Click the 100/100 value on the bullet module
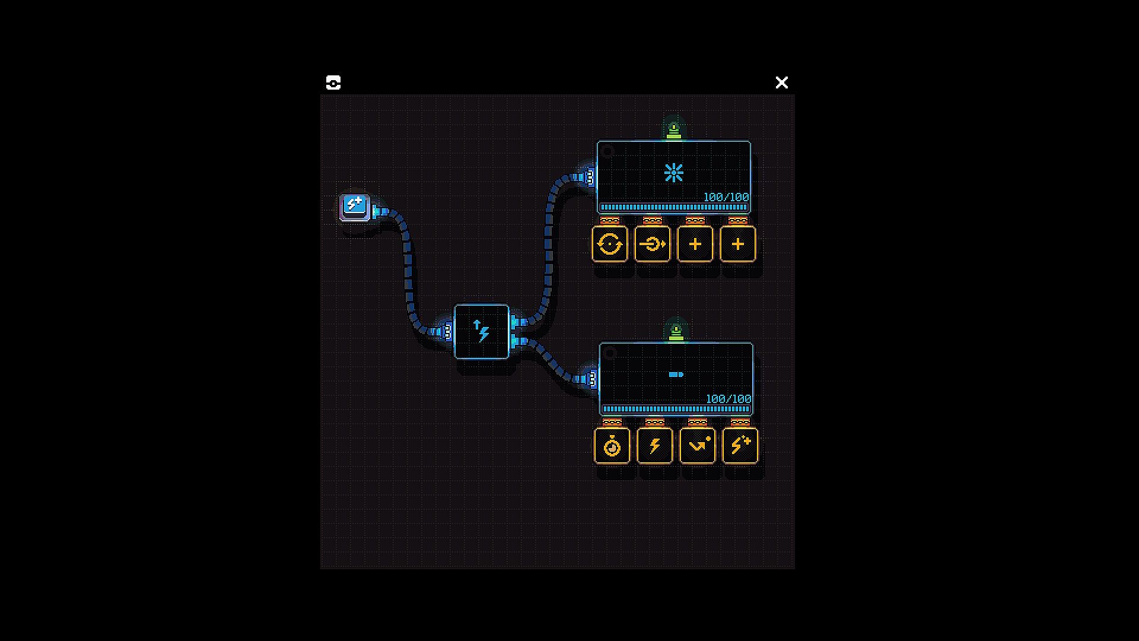1139x641 pixels. [728, 399]
